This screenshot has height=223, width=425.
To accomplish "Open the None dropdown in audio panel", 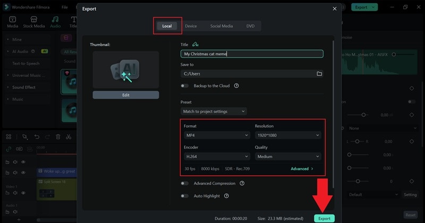I will pos(381,128).
